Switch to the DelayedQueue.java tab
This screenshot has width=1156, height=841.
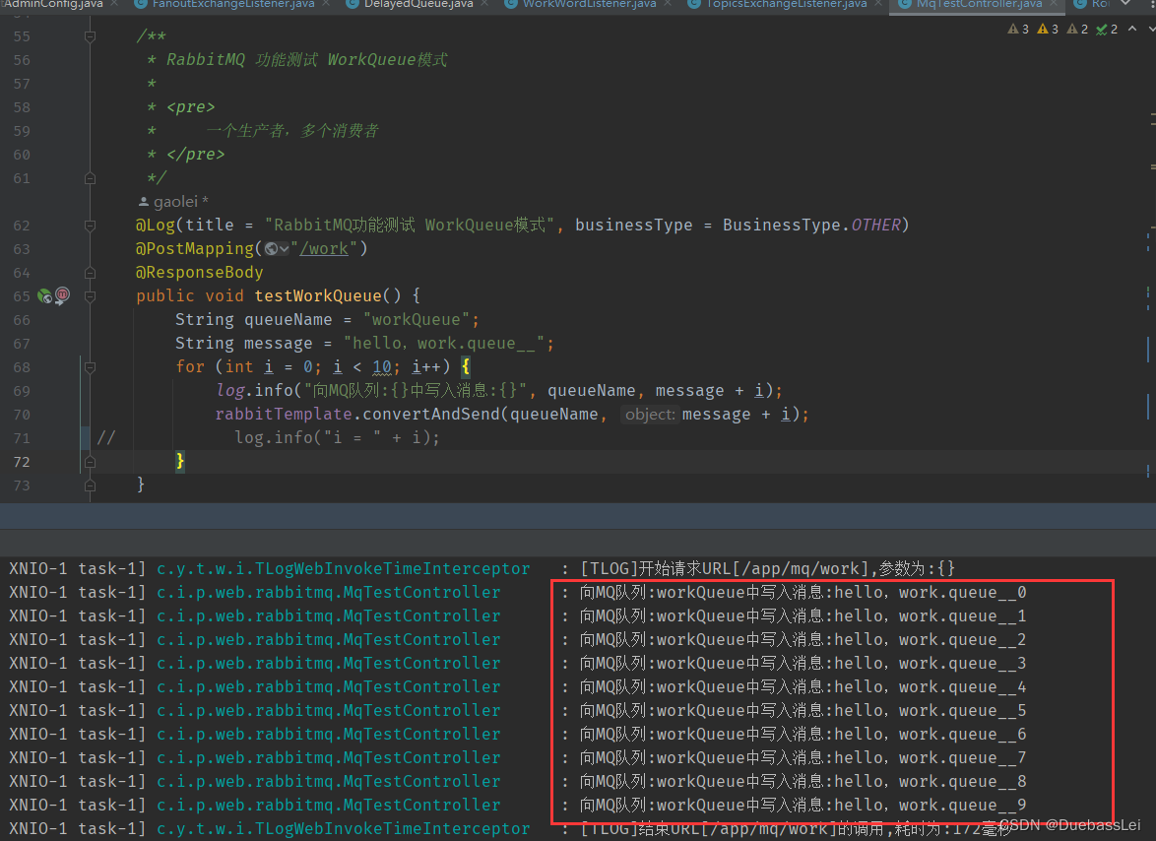click(417, 5)
